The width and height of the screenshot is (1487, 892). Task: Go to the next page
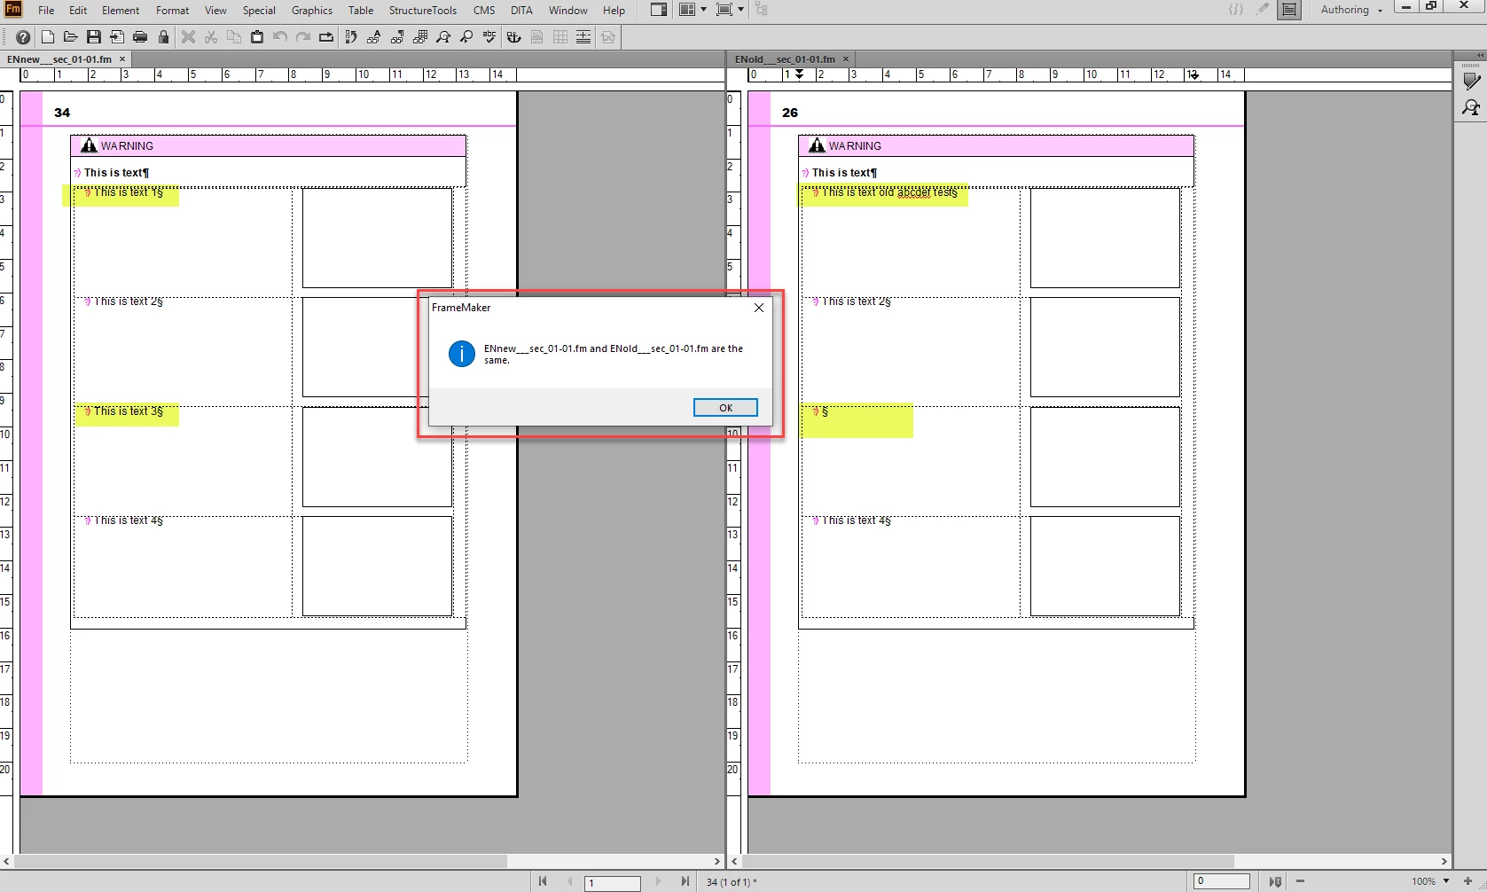[x=658, y=881]
